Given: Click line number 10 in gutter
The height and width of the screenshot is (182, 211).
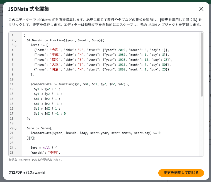Looking at the screenshot, I should [12, 79].
